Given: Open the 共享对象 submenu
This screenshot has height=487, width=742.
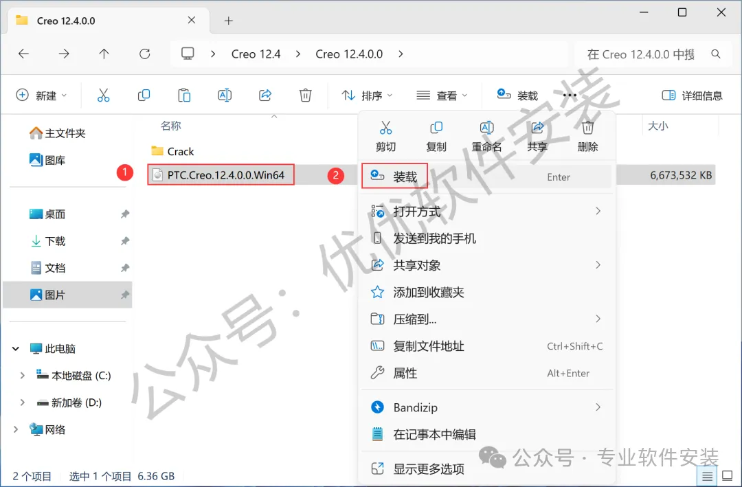Looking at the screenshot, I should point(486,265).
